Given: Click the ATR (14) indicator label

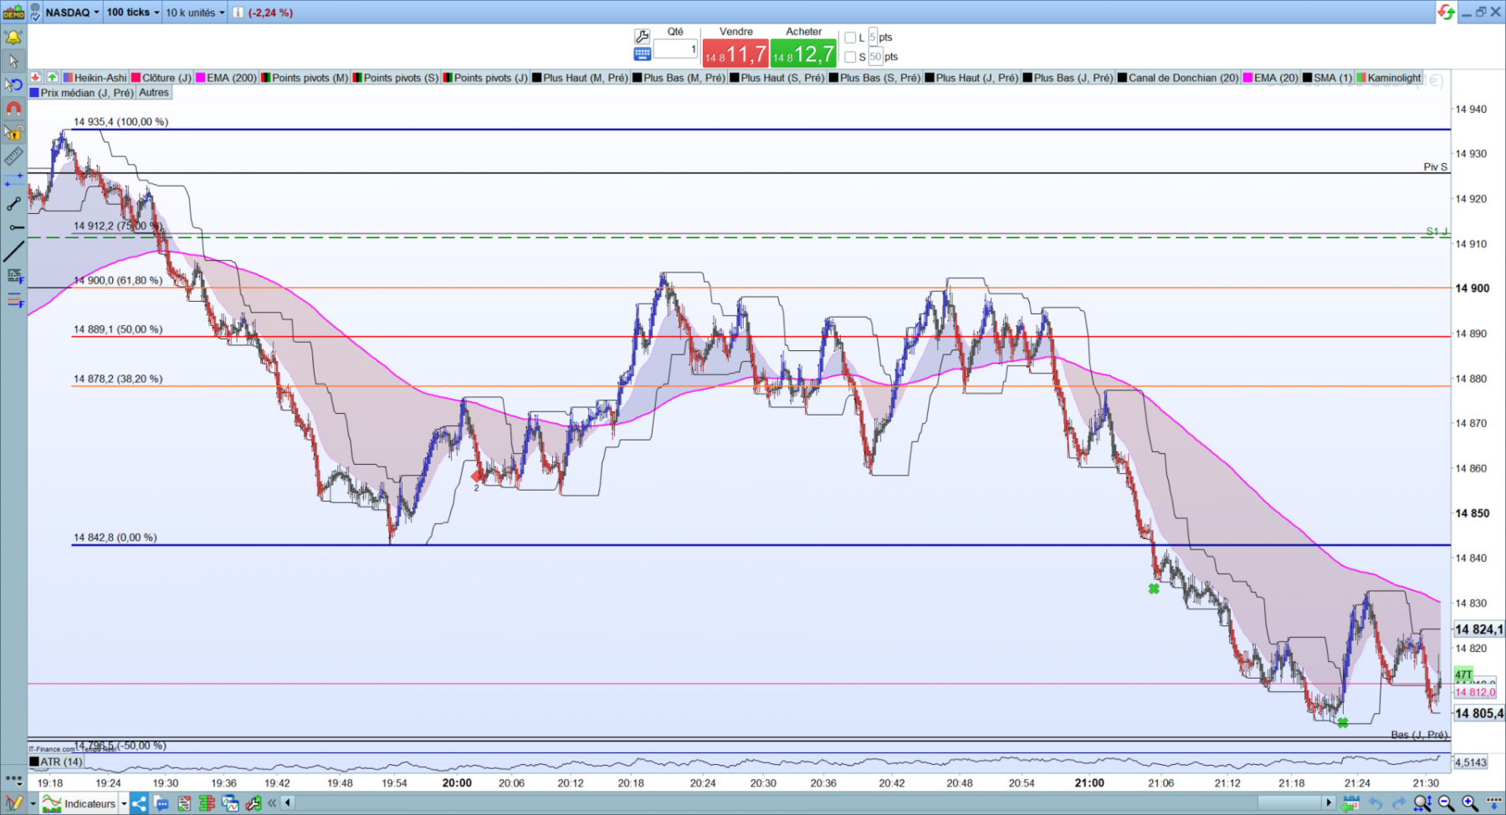Looking at the screenshot, I should (57, 762).
